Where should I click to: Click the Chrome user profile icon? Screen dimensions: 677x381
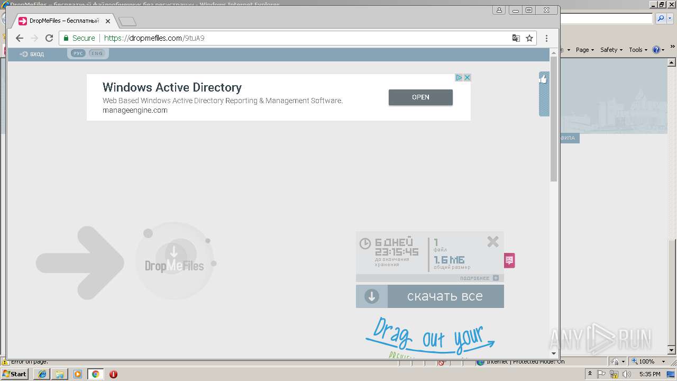coord(500,10)
